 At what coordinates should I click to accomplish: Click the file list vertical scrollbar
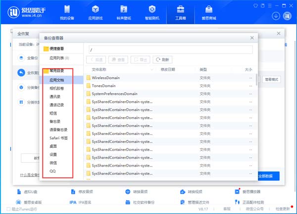click(256, 80)
